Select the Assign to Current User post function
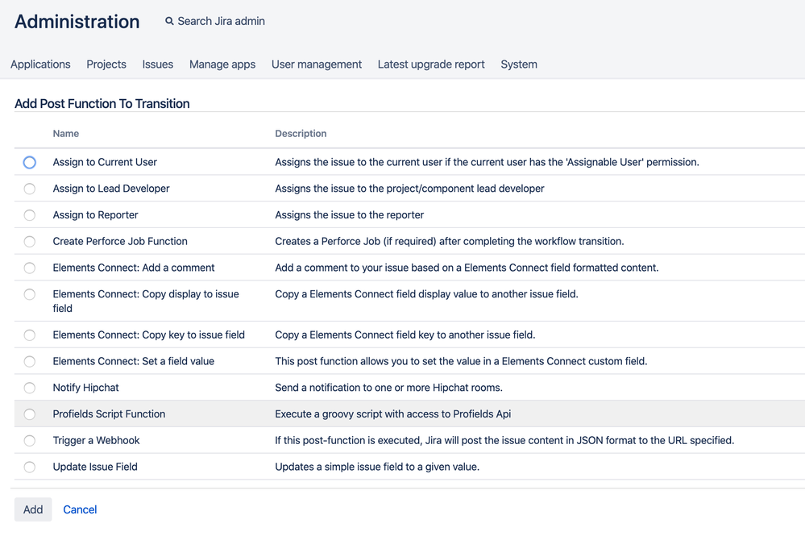 29,162
